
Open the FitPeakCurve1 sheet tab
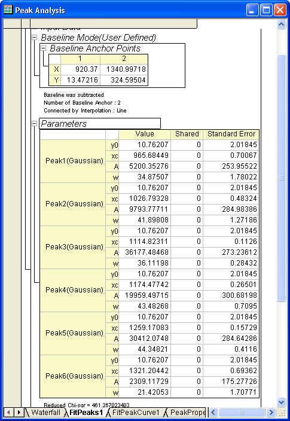coord(136,413)
